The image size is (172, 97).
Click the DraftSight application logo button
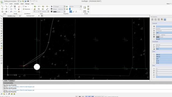coord(2,2)
